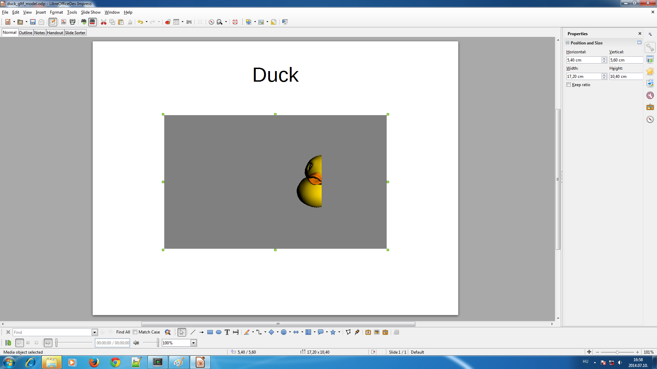Open the Slide Show menu
Image resolution: width=657 pixels, height=369 pixels.
(x=90, y=12)
